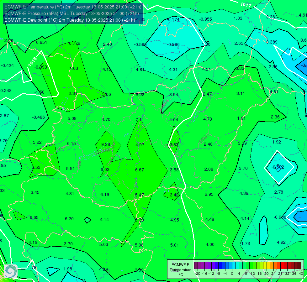Image resolution: width=307 pixels, height=282 pixels.
Task: Select the ECMWF-E Temperature 2m title line
Action: [x=73, y=7]
